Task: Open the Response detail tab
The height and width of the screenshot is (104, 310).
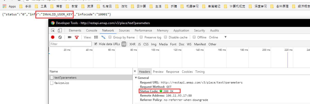Action: pos(173,72)
